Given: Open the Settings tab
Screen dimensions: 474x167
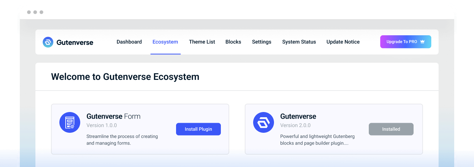Looking at the screenshot, I should pos(261,42).
